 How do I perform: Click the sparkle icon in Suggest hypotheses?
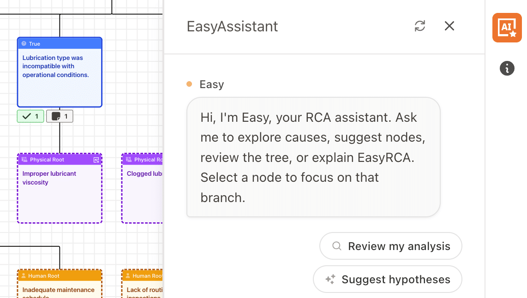tap(330, 279)
